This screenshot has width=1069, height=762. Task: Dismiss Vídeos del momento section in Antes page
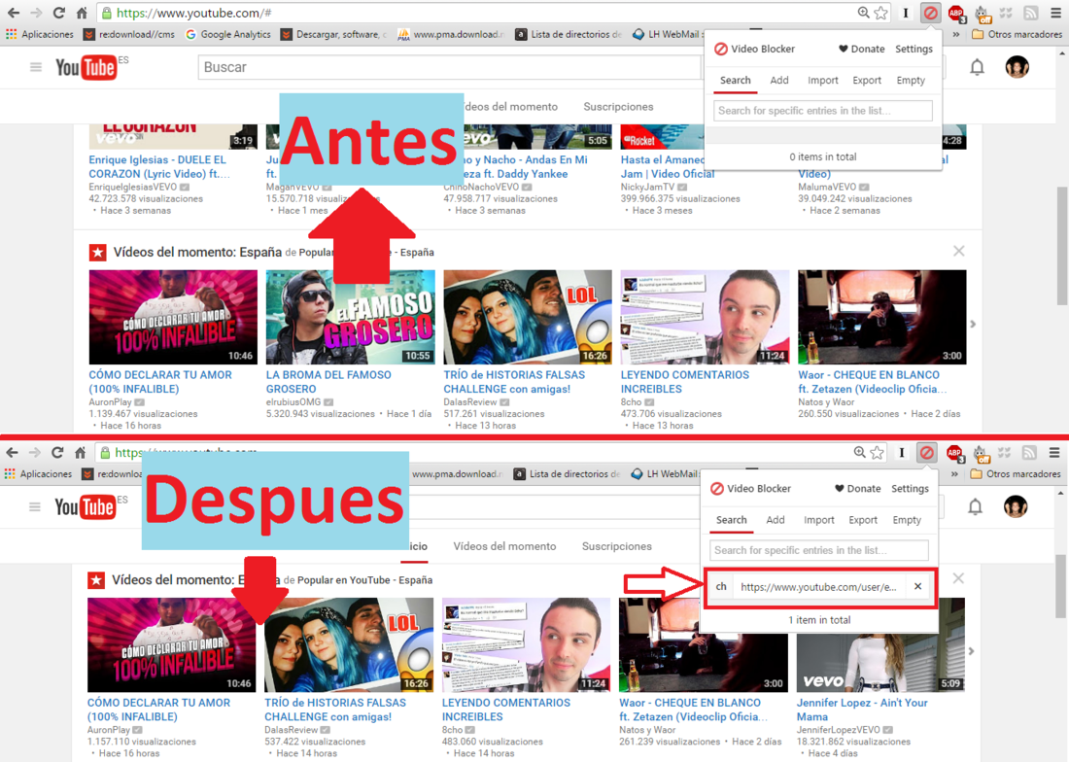click(958, 251)
